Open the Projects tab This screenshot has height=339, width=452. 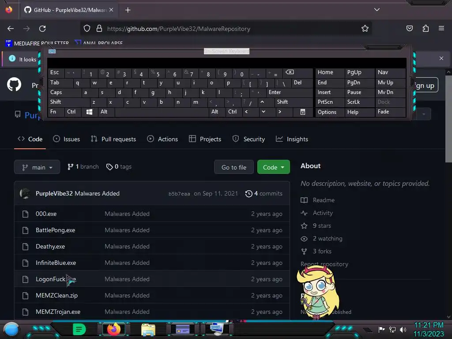pyautogui.click(x=205, y=139)
